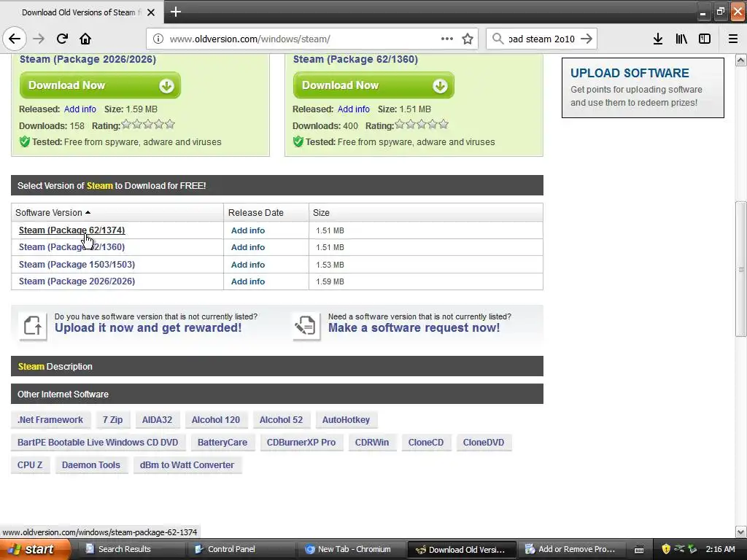This screenshot has height=560, width=747.
Task: Reload the page with the refresh icon
Action: click(x=62, y=39)
